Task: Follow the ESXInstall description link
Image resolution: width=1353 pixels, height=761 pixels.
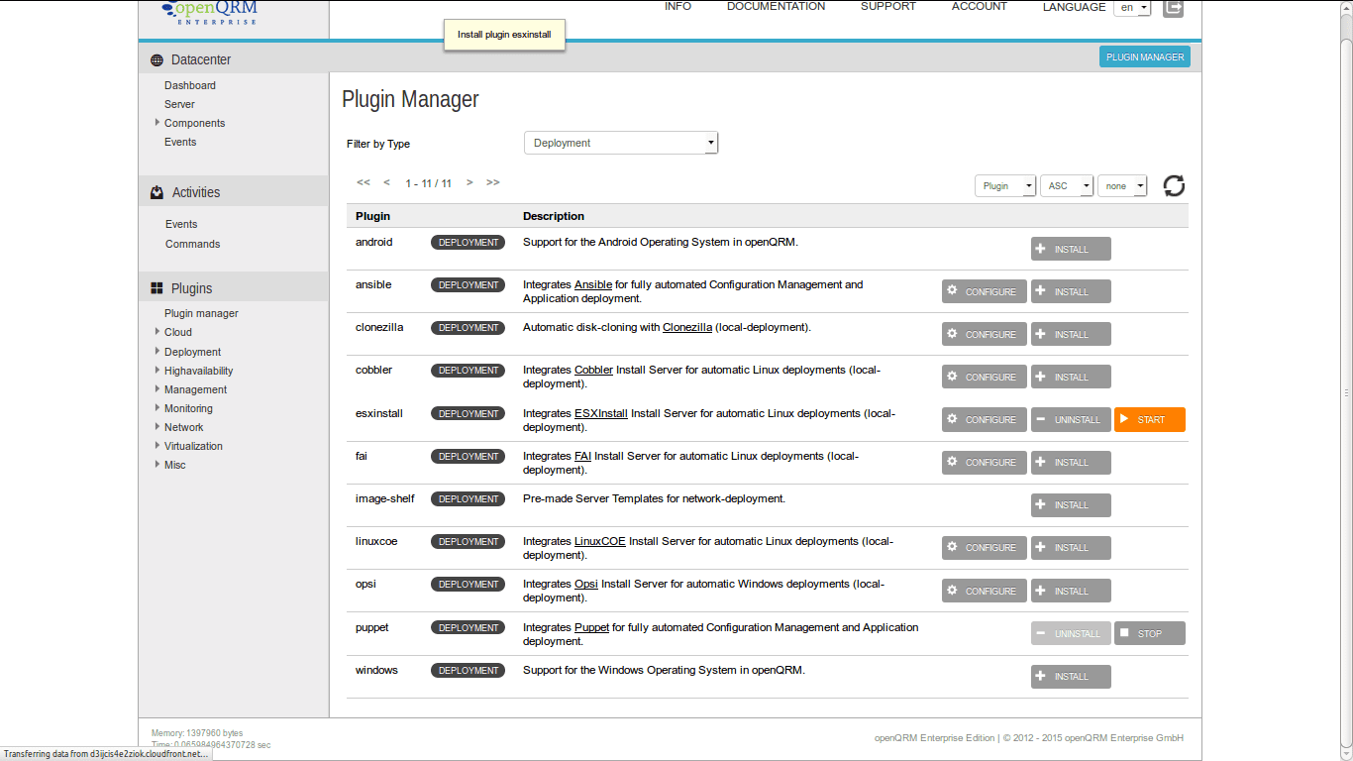Action: pyautogui.click(x=601, y=413)
